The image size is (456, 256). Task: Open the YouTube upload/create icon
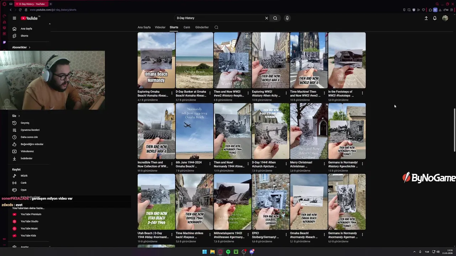pos(426,18)
